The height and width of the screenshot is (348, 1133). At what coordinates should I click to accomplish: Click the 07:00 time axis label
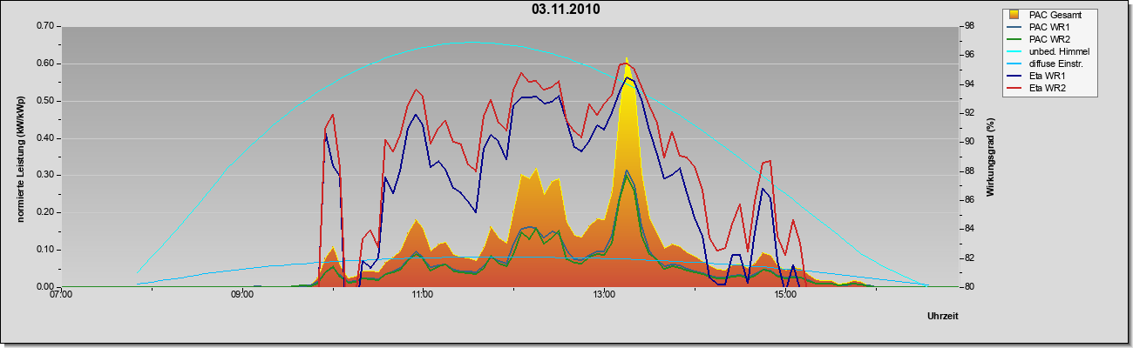(x=61, y=295)
